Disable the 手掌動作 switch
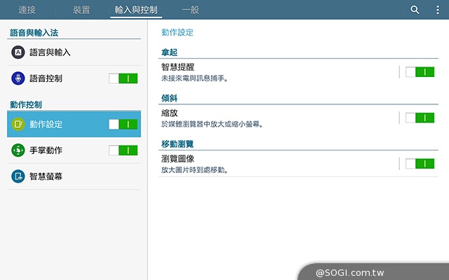The width and height of the screenshot is (449, 280). pos(123,150)
